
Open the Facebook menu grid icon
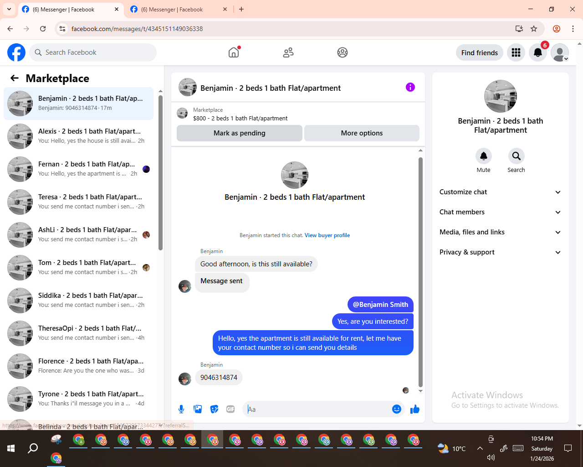pyautogui.click(x=516, y=52)
